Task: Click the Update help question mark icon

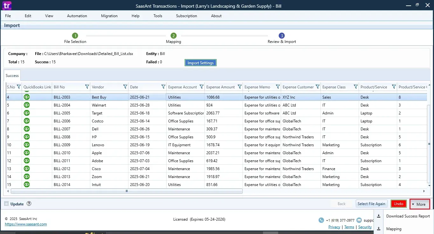Action: click(29, 204)
